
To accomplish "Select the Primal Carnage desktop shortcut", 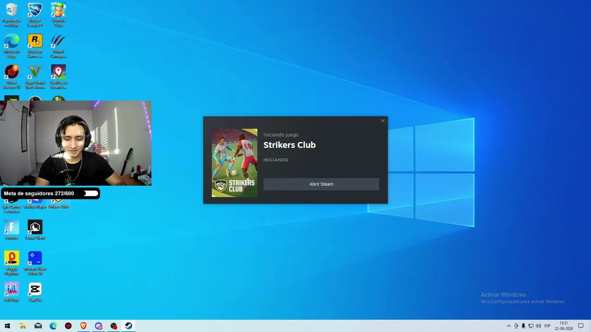I will pos(58,46).
